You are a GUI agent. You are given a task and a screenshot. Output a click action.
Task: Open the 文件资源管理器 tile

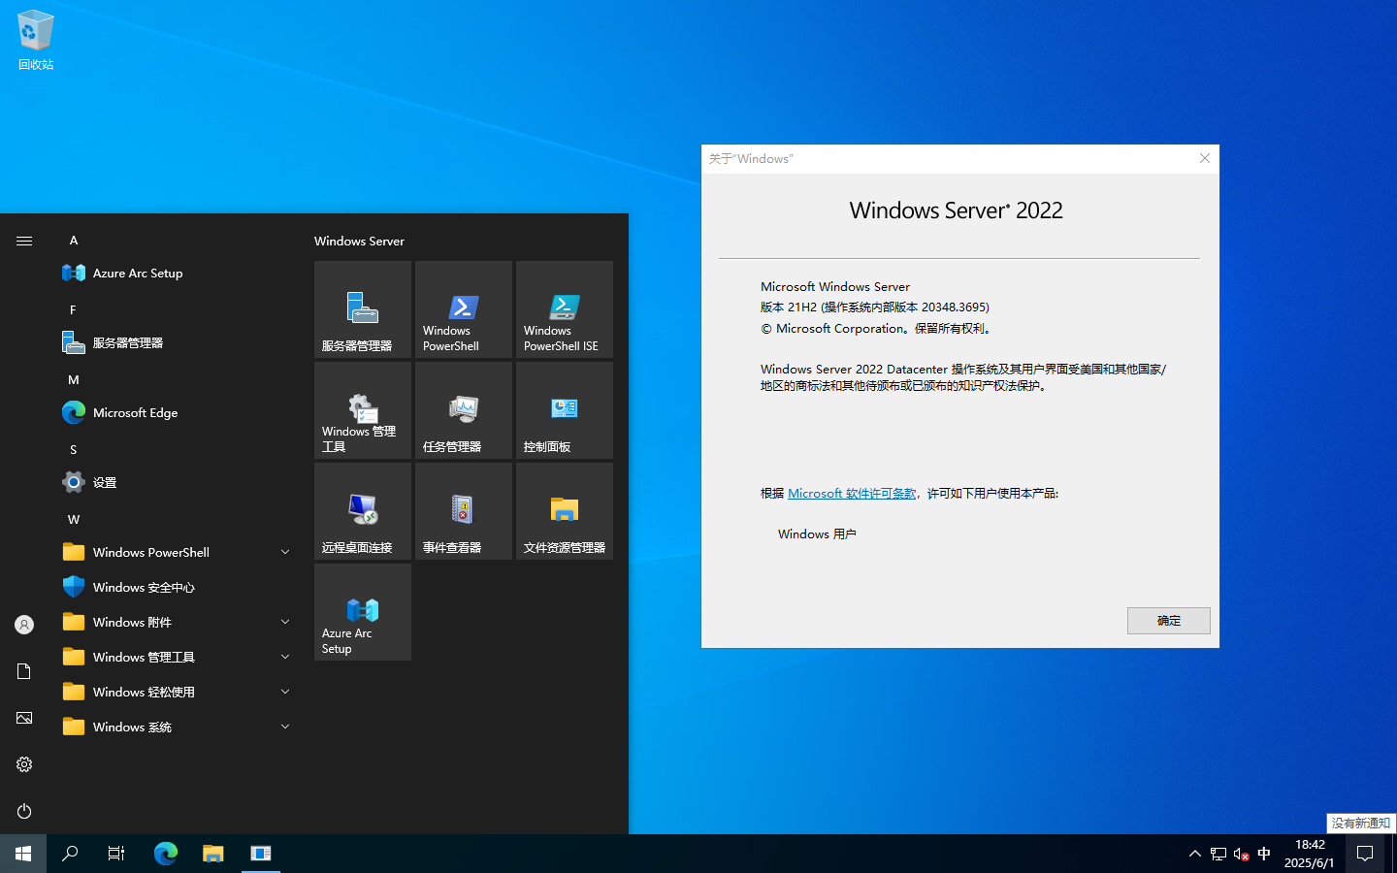(x=564, y=511)
